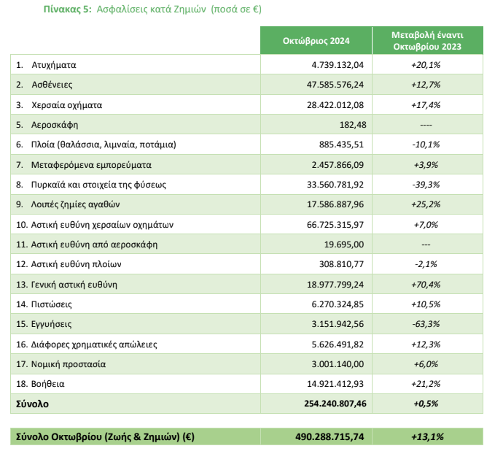The width and height of the screenshot is (495, 462).
Task: Select the value 885.435,51
Action: click(341, 145)
